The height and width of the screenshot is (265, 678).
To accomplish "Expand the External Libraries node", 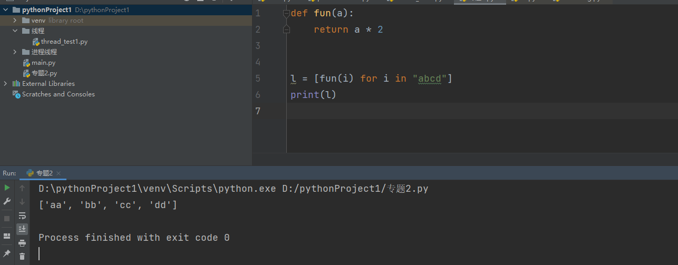I will click(x=6, y=84).
